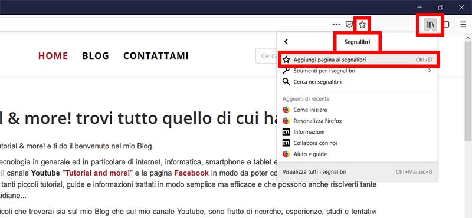Go back with the panel's left arrow
The image size is (472, 218).
pos(286,42)
